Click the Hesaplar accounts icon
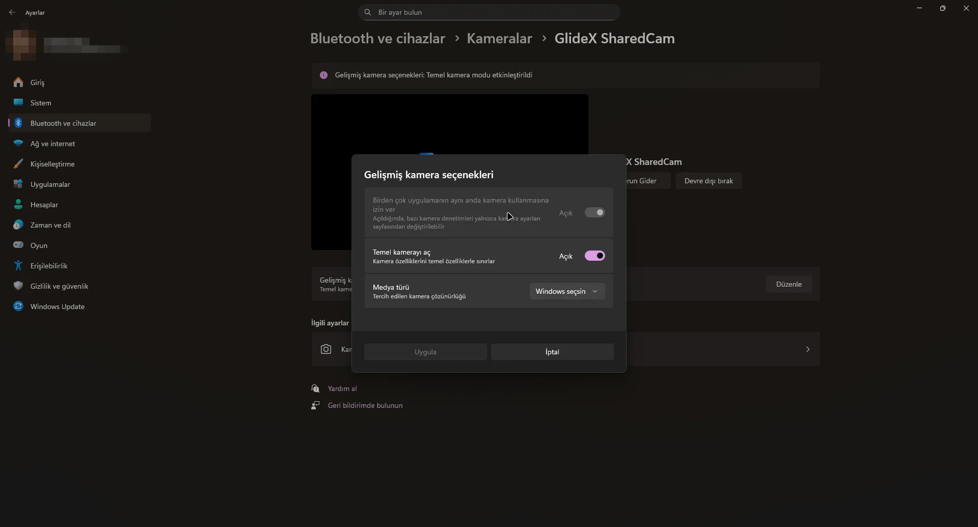Screen dimensions: 978x527 point(18,204)
